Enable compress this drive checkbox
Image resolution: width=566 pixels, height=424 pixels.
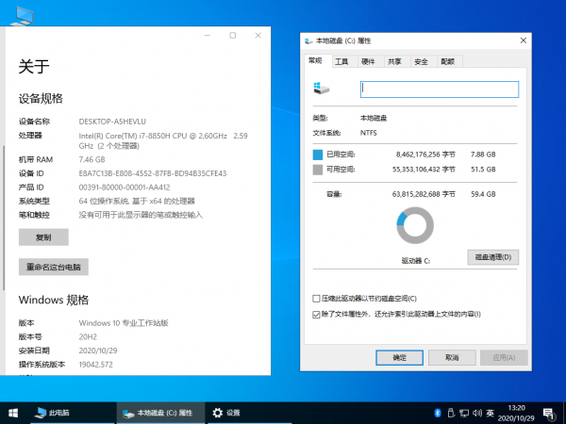point(316,299)
